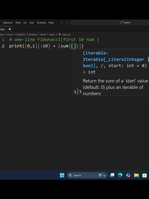Click the unsaved-changes dot on the editor tab
This screenshot has width=149, height=199.
(x=10, y=29)
